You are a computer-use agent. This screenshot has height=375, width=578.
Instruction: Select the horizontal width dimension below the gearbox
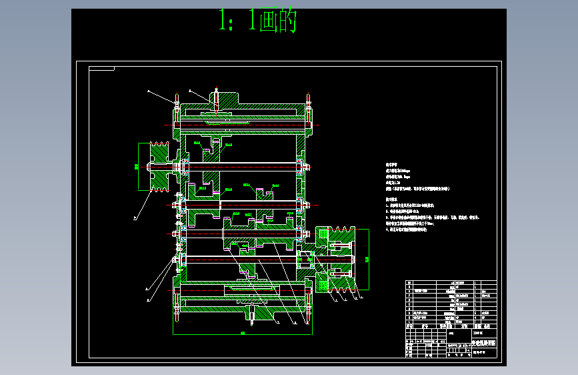coord(243,333)
